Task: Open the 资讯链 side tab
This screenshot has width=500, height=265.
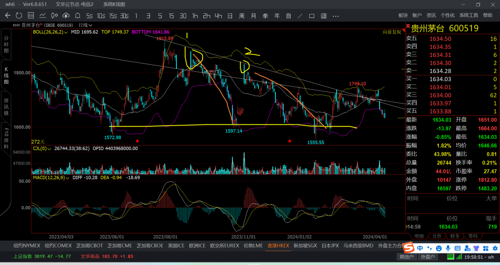Action: click(x=6, y=107)
